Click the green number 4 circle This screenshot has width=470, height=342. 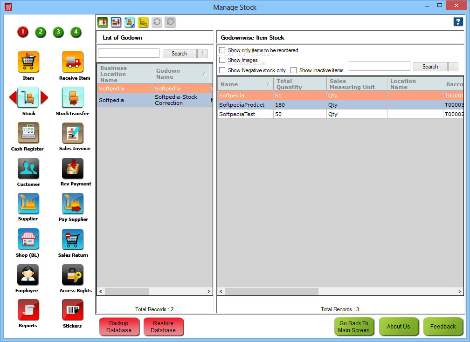(76, 32)
